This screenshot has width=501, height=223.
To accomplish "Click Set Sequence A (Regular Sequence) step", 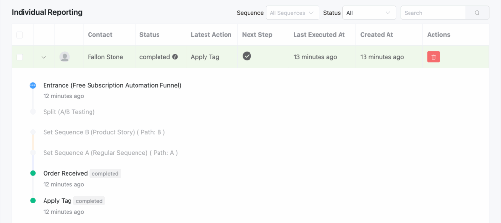I will click(x=110, y=153).
